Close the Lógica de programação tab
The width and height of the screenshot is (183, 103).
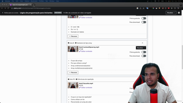tap(30, 5)
